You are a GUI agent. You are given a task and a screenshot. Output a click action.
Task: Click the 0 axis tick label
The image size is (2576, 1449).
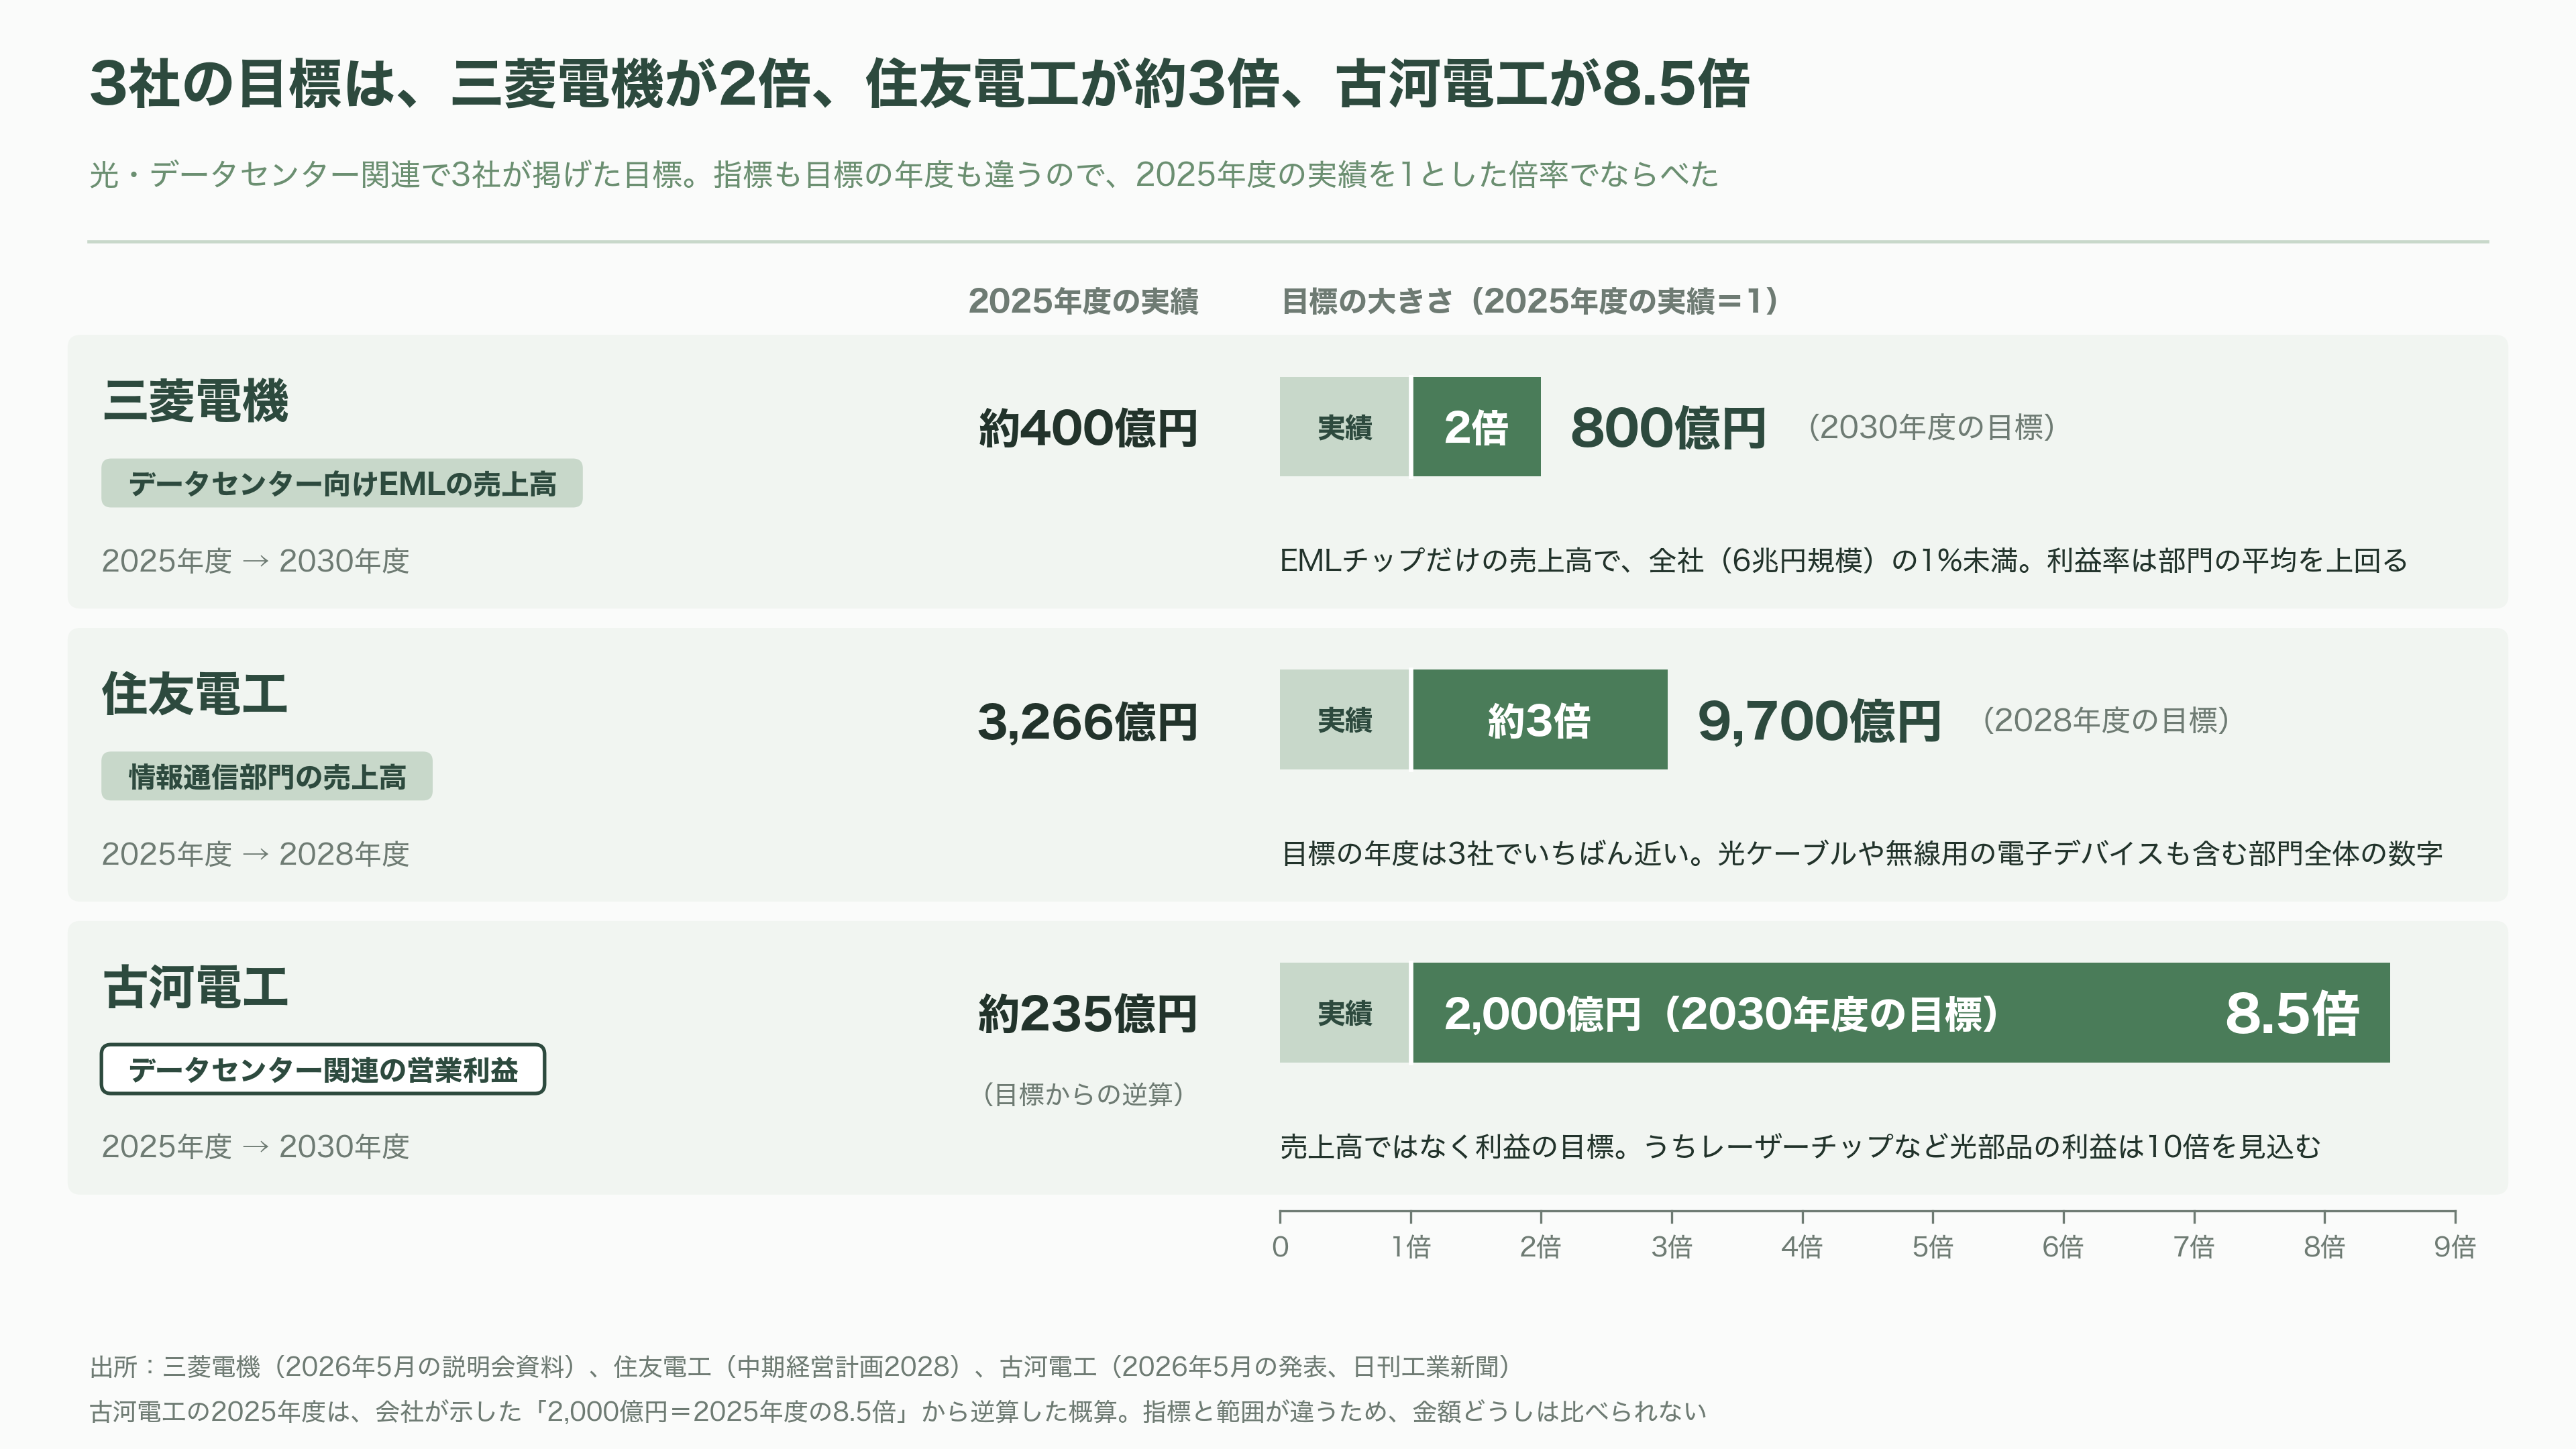click(1281, 1247)
